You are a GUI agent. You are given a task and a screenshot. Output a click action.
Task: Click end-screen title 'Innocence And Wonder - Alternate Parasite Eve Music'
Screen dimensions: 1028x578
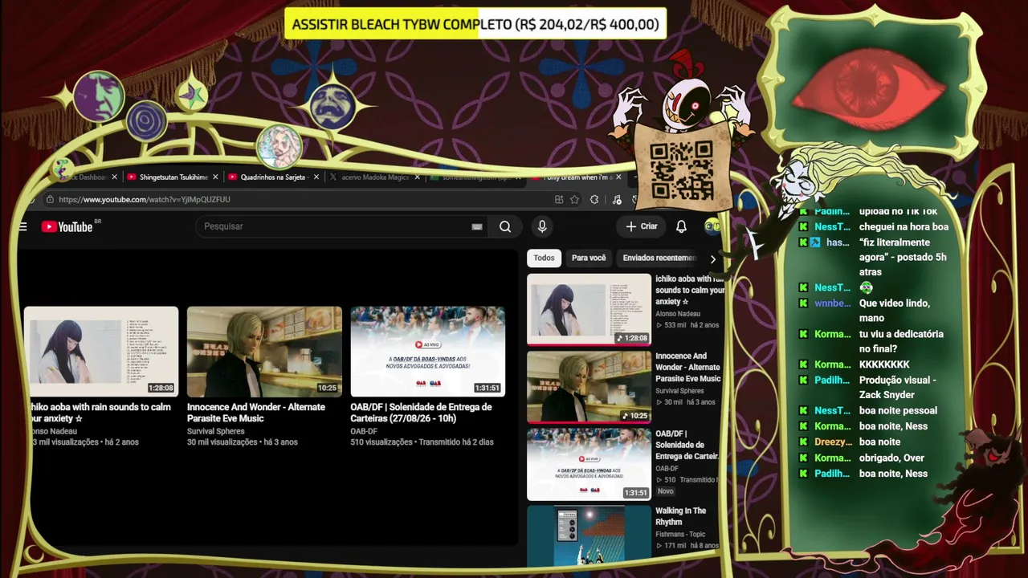coord(256,413)
